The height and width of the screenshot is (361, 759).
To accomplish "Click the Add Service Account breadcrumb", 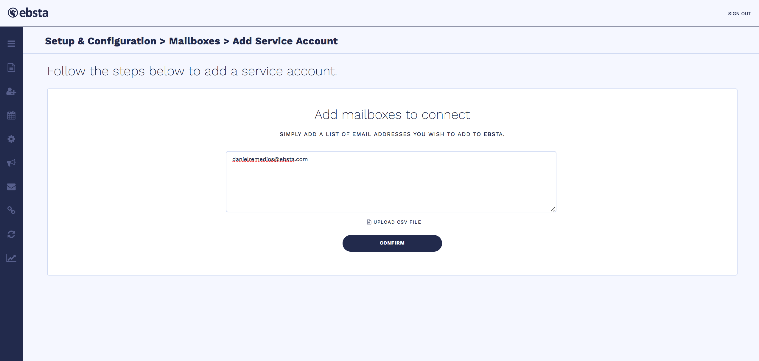I will point(285,41).
